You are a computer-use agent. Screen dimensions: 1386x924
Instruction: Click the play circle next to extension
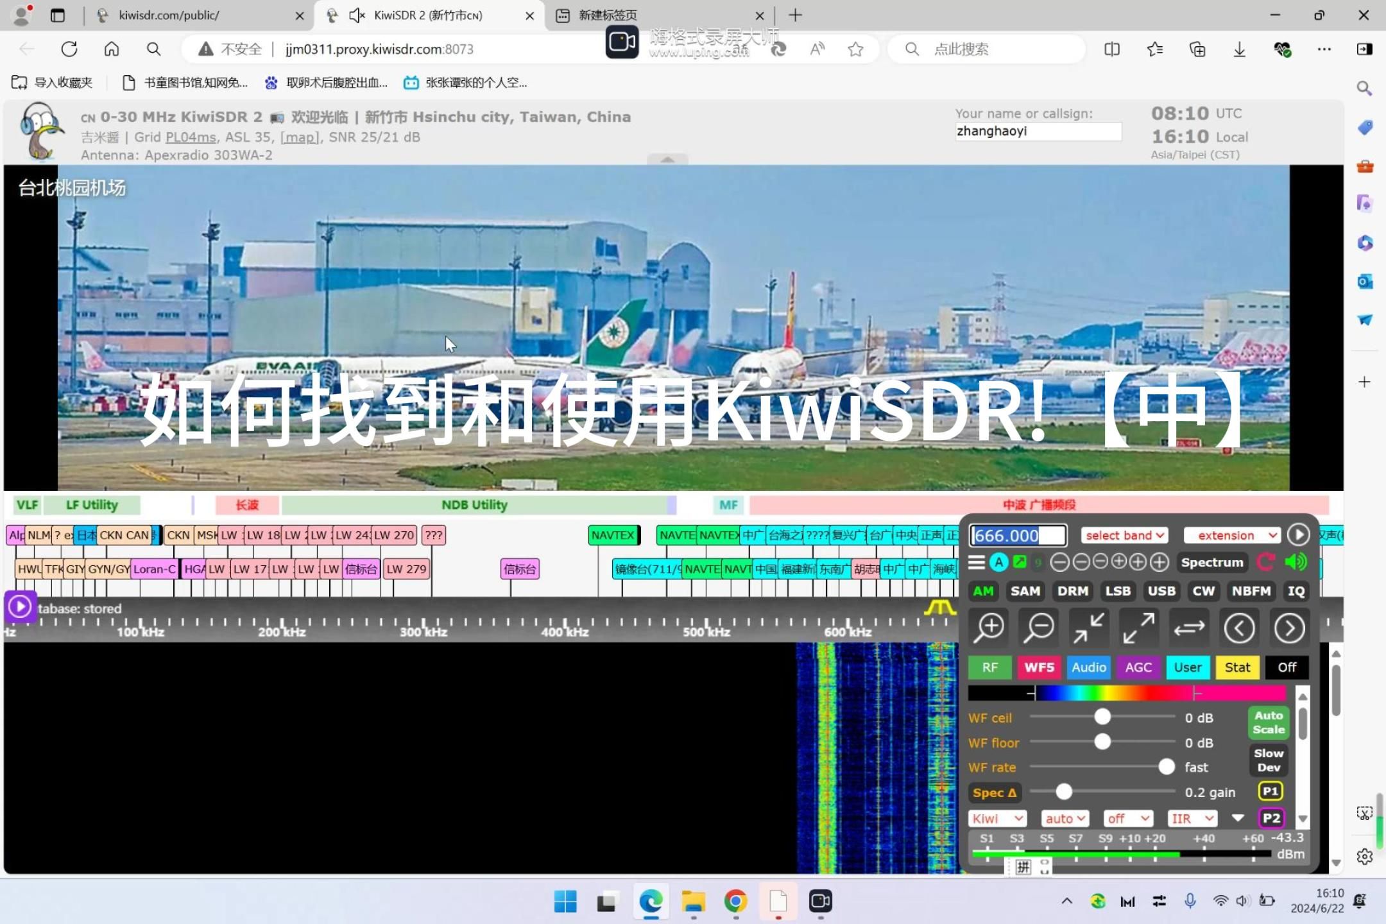pos(1298,535)
